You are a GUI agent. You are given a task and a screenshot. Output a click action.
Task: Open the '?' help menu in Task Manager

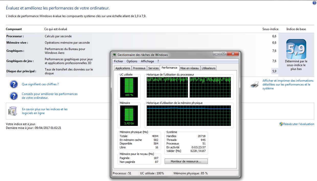point(158,61)
